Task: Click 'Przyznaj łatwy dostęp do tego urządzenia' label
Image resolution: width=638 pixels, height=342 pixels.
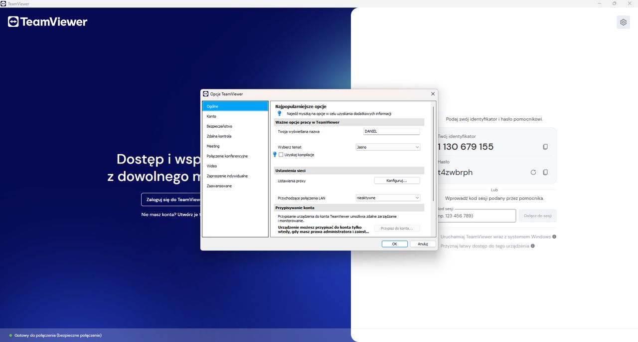Action: pos(485,246)
